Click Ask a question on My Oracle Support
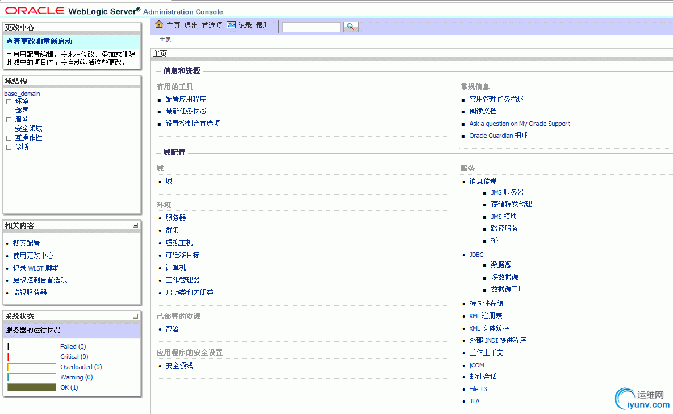The image size is (673, 414). [x=520, y=124]
